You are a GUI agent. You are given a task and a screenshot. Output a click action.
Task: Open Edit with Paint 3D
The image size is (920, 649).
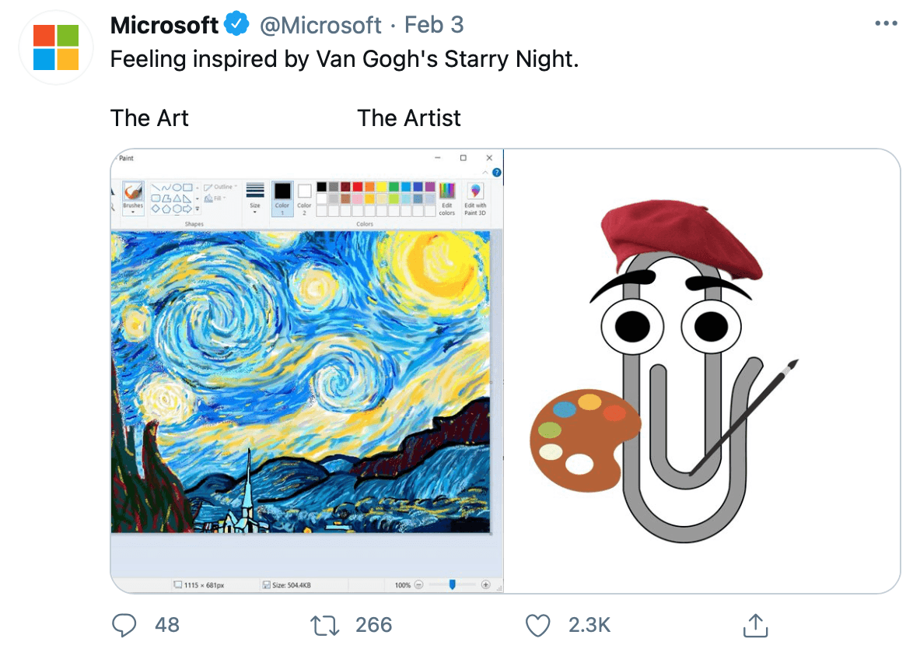coord(475,198)
